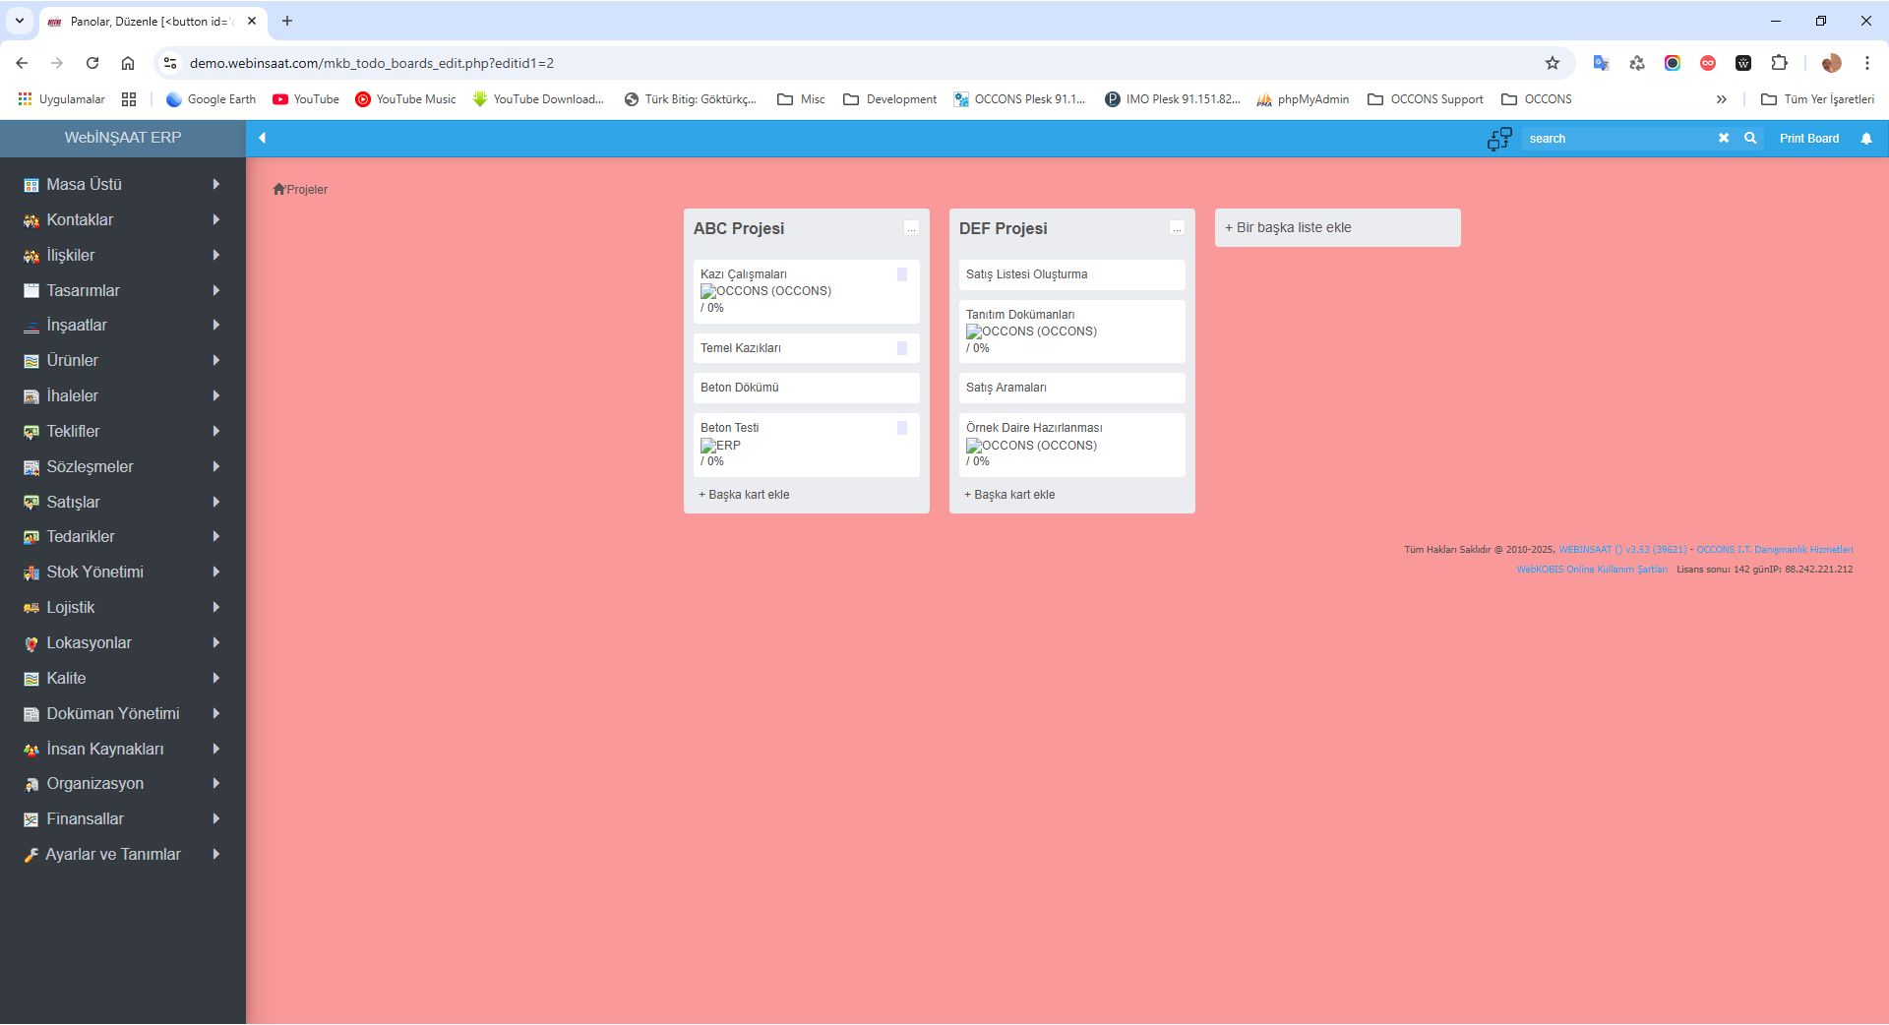Click into the board search field
Image resolution: width=1889 pixels, height=1025 pixels.
click(1614, 139)
